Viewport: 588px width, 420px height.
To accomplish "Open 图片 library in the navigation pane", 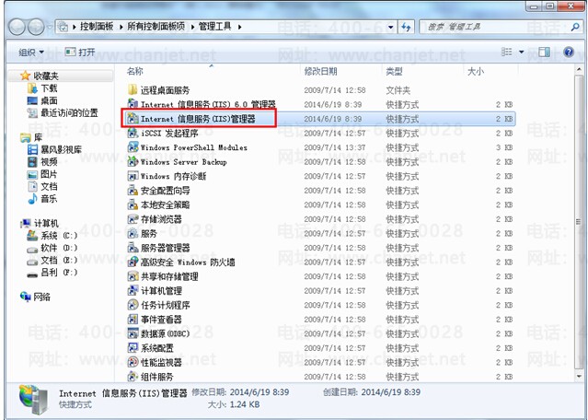I will click(x=49, y=174).
